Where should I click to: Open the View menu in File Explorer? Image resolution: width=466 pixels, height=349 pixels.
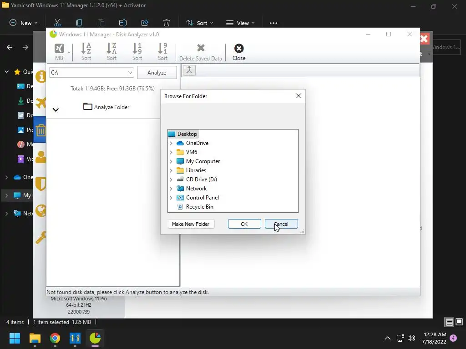(x=240, y=23)
